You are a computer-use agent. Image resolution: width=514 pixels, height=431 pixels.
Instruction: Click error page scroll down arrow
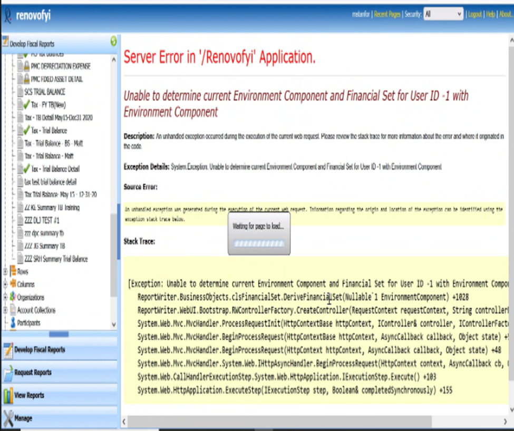511,410
